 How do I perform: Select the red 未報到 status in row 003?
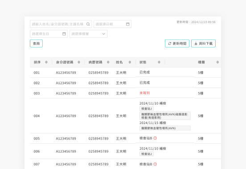tap(145, 93)
